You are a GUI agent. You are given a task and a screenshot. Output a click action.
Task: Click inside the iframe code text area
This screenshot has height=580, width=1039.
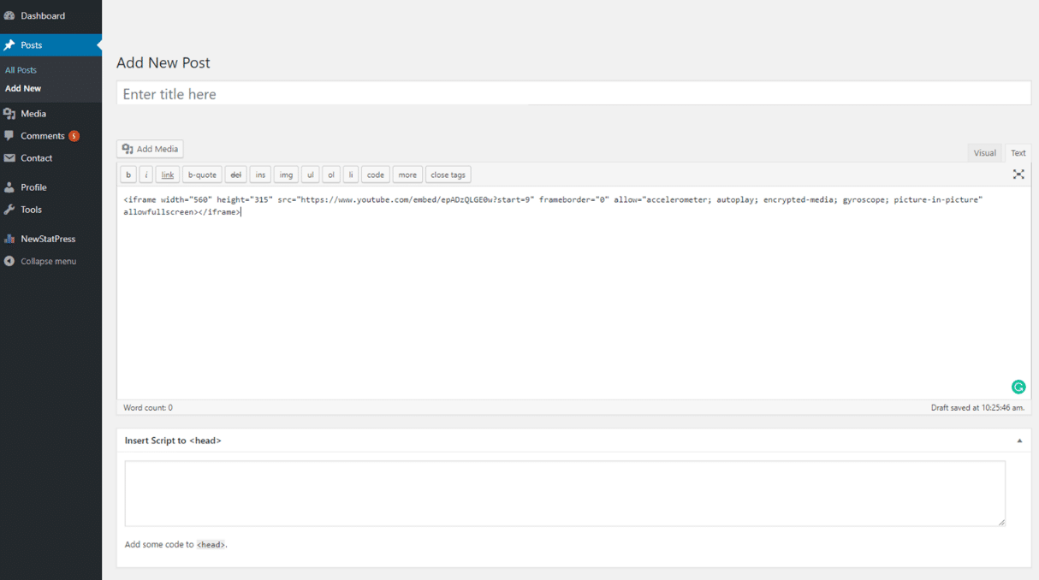click(x=573, y=293)
